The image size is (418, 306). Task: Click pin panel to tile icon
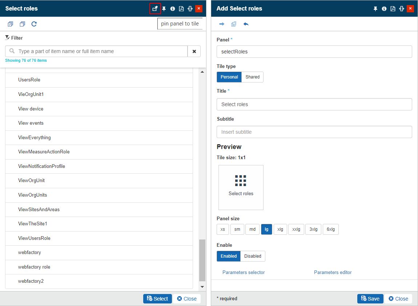pos(155,8)
